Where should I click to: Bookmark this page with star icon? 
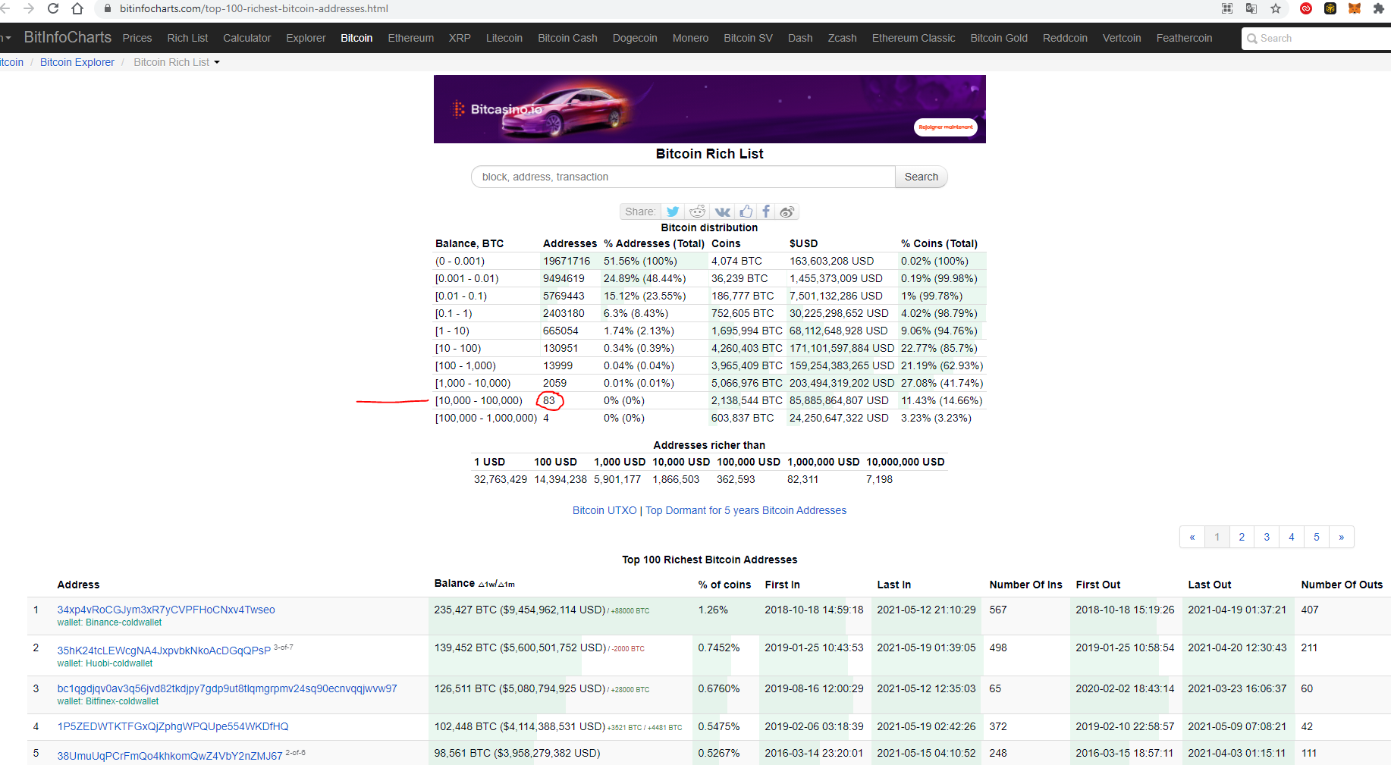(x=1276, y=8)
